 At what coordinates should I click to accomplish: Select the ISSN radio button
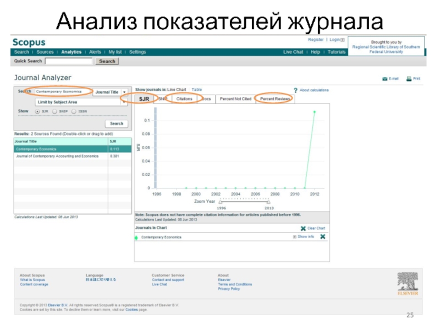click(74, 112)
